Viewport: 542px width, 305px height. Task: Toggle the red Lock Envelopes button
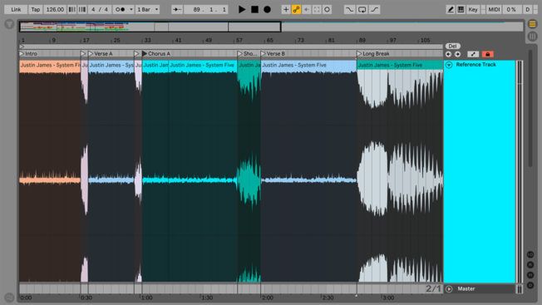click(x=487, y=54)
